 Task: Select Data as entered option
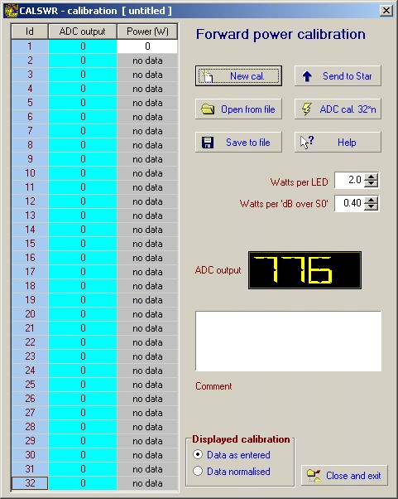click(198, 454)
